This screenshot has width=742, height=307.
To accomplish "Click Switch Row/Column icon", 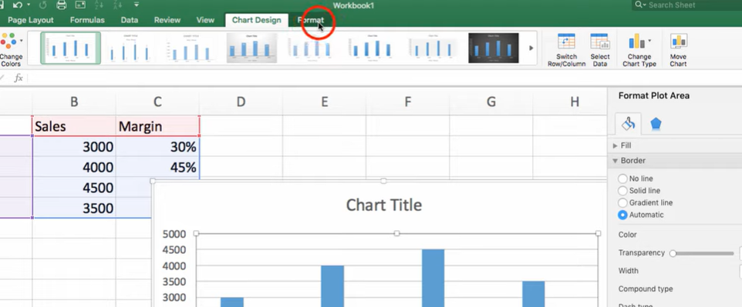I will click(566, 42).
